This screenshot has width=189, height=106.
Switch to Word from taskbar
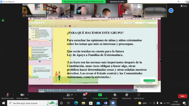pos(106,103)
